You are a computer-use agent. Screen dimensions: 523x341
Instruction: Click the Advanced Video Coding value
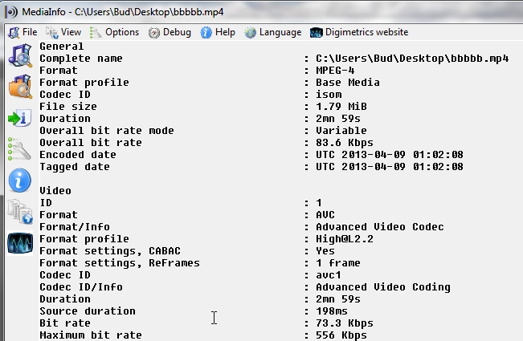(x=383, y=287)
